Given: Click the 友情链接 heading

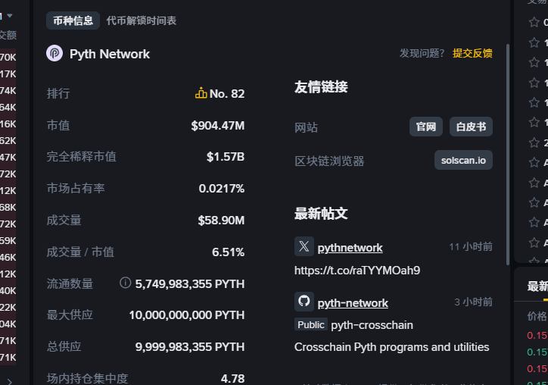Looking at the screenshot, I should click(321, 87).
